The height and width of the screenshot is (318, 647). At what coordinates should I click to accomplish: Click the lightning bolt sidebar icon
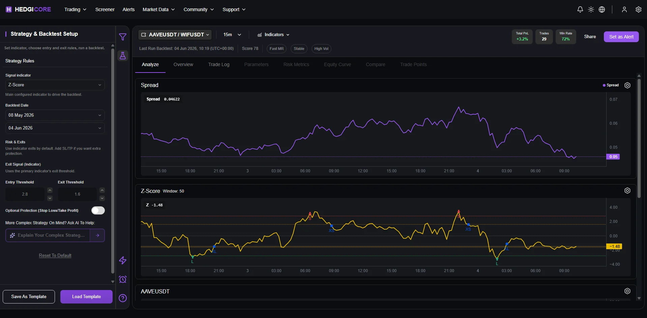pos(123,260)
